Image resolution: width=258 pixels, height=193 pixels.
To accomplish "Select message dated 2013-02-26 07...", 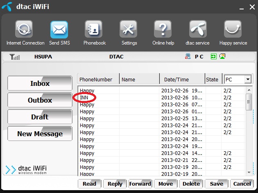I will [x=161, y=104].
